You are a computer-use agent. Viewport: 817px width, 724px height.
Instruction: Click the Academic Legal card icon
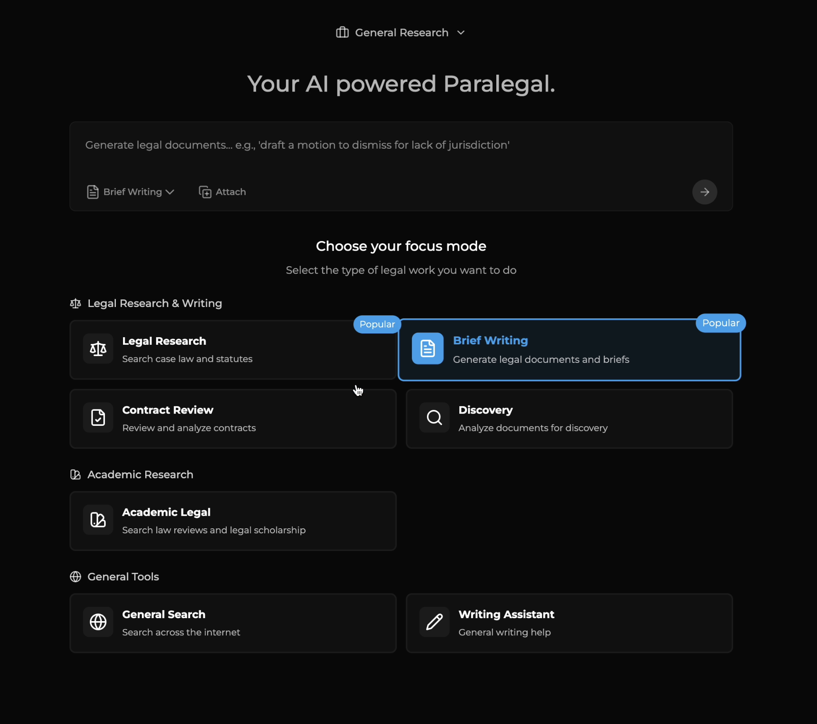point(98,519)
